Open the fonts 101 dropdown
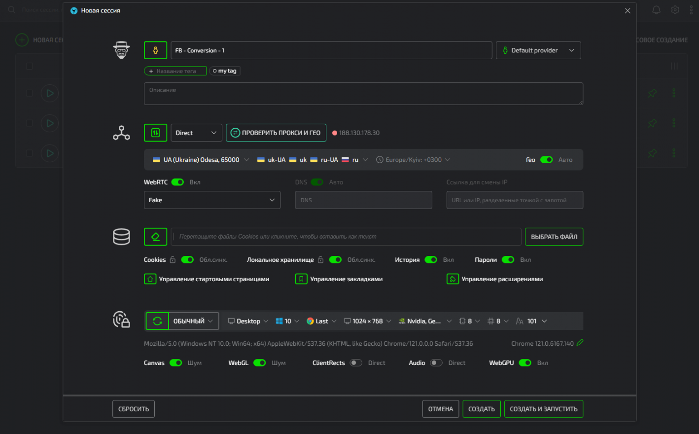Viewport: 699px width, 434px height. click(531, 321)
